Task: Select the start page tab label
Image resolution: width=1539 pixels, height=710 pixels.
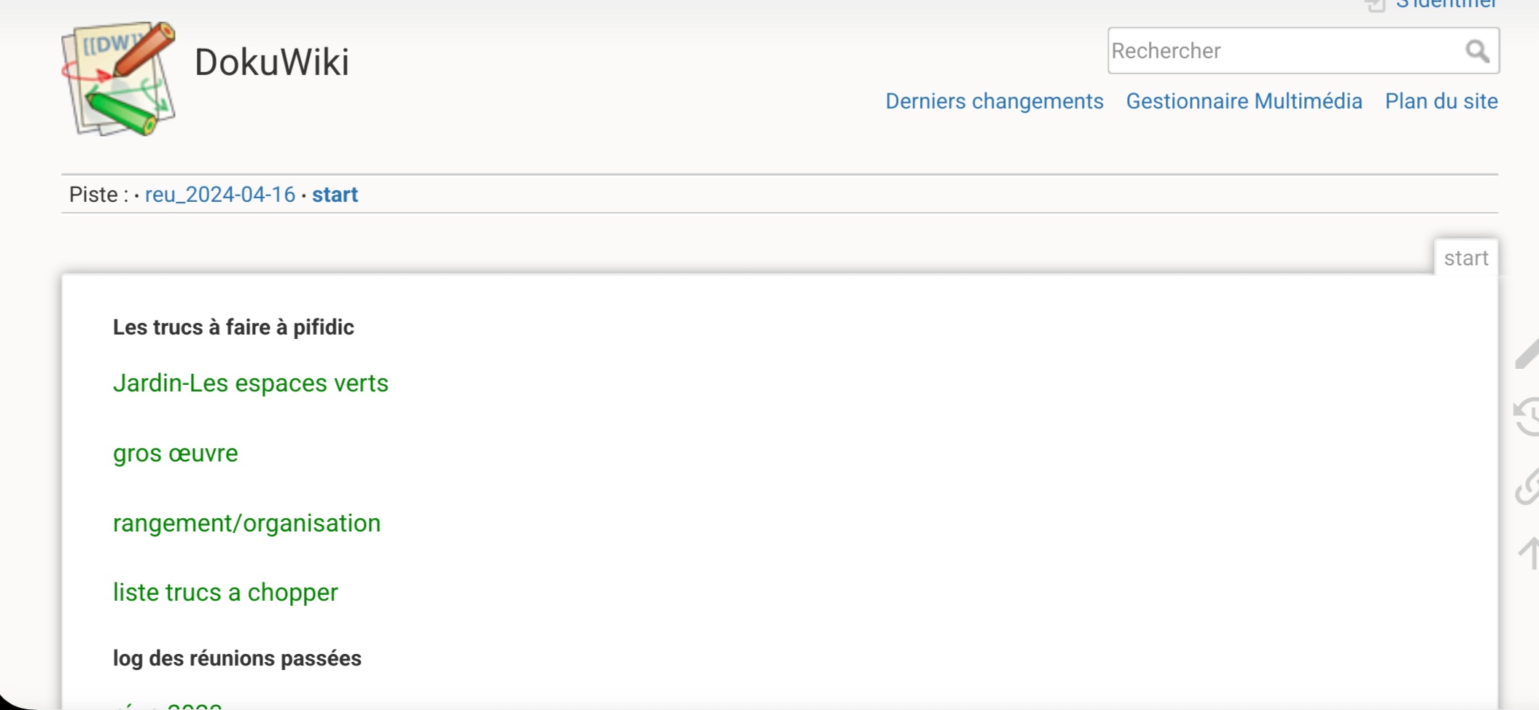Action: coord(1465,258)
